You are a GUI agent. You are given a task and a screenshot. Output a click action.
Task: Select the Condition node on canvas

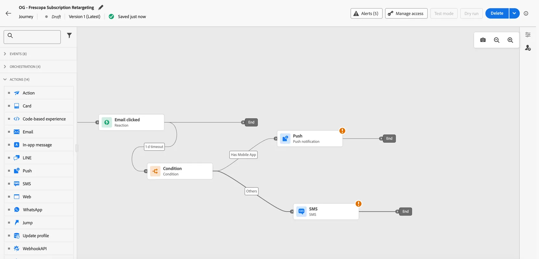(x=180, y=171)
